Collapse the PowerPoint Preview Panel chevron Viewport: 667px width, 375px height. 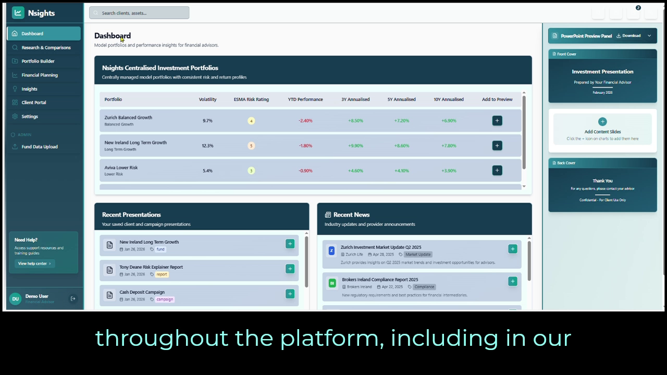[649, 36]
